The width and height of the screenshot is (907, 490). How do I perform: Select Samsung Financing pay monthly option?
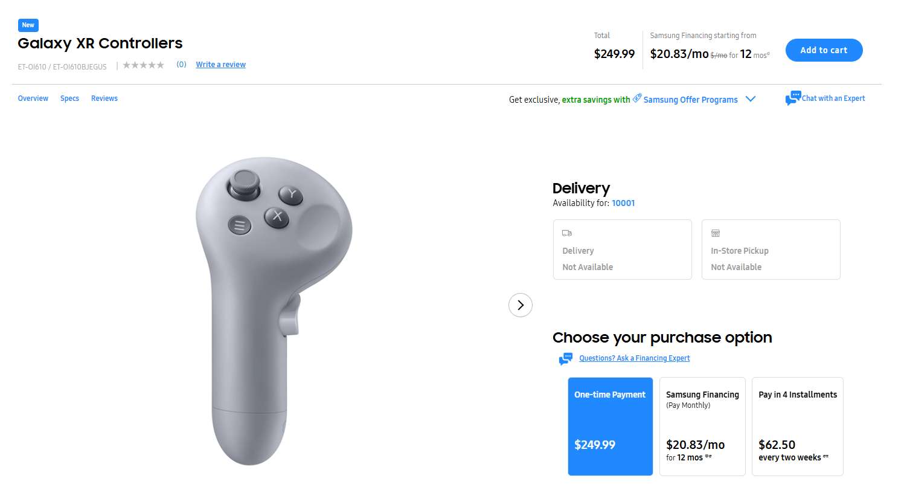(702, 426)
